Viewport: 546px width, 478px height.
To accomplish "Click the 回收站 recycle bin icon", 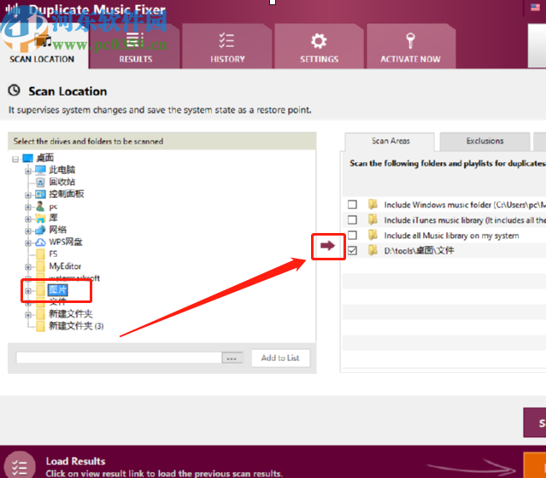I will click(40, 182).
